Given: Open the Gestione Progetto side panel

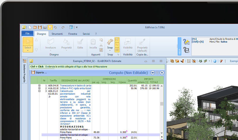Looking at the screenshot, I should coord(24,71).
